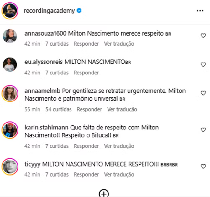View ticyyy's story from the avatar
This screenshot has width=210, height=197.
pyautogui.click(x=10, y=167)
